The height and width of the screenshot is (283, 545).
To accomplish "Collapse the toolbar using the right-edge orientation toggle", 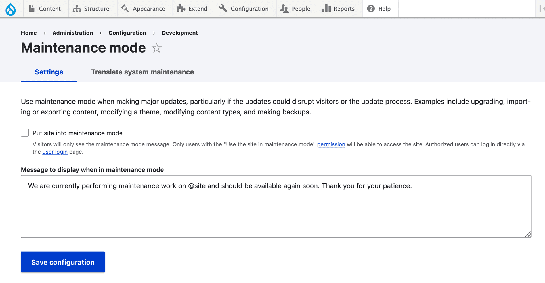I will (541, 9).
